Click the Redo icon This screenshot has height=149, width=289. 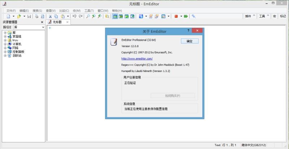(x=80, y=16)
